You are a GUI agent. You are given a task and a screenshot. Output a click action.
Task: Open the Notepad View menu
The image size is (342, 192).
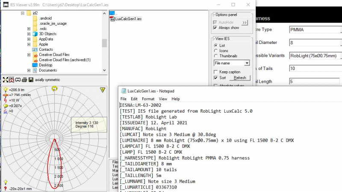click(163, 99)
